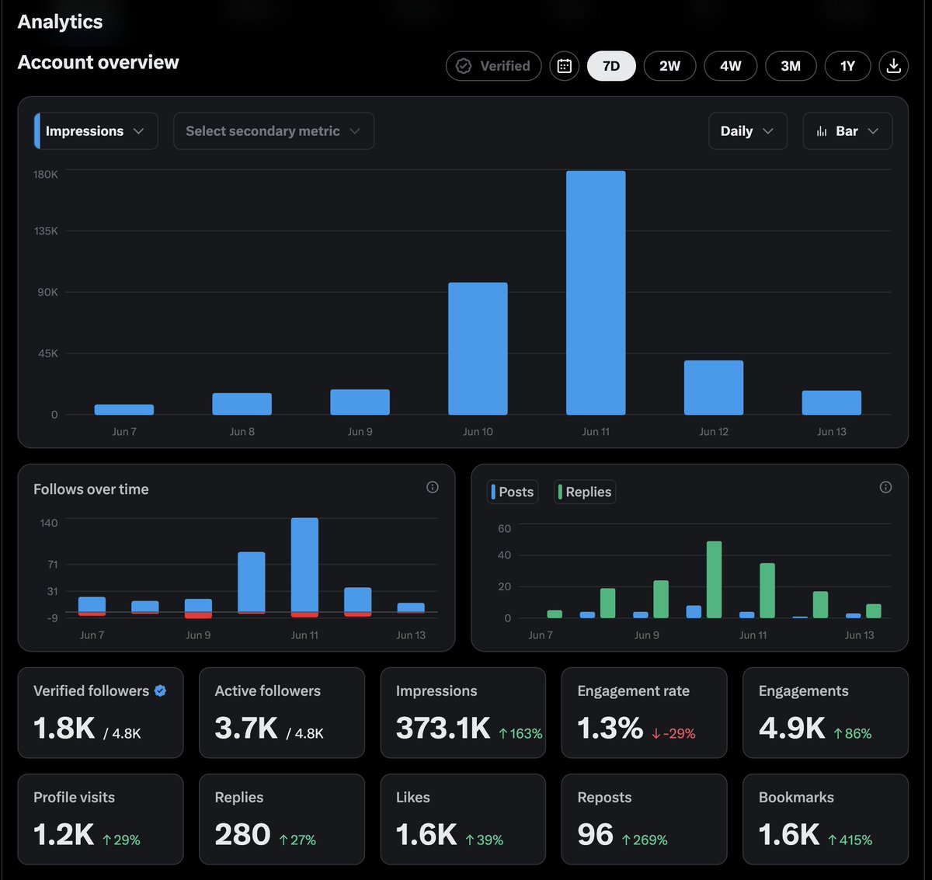Select the 2W time range
This screenshot has height=880, width=932.
point(669,66)
